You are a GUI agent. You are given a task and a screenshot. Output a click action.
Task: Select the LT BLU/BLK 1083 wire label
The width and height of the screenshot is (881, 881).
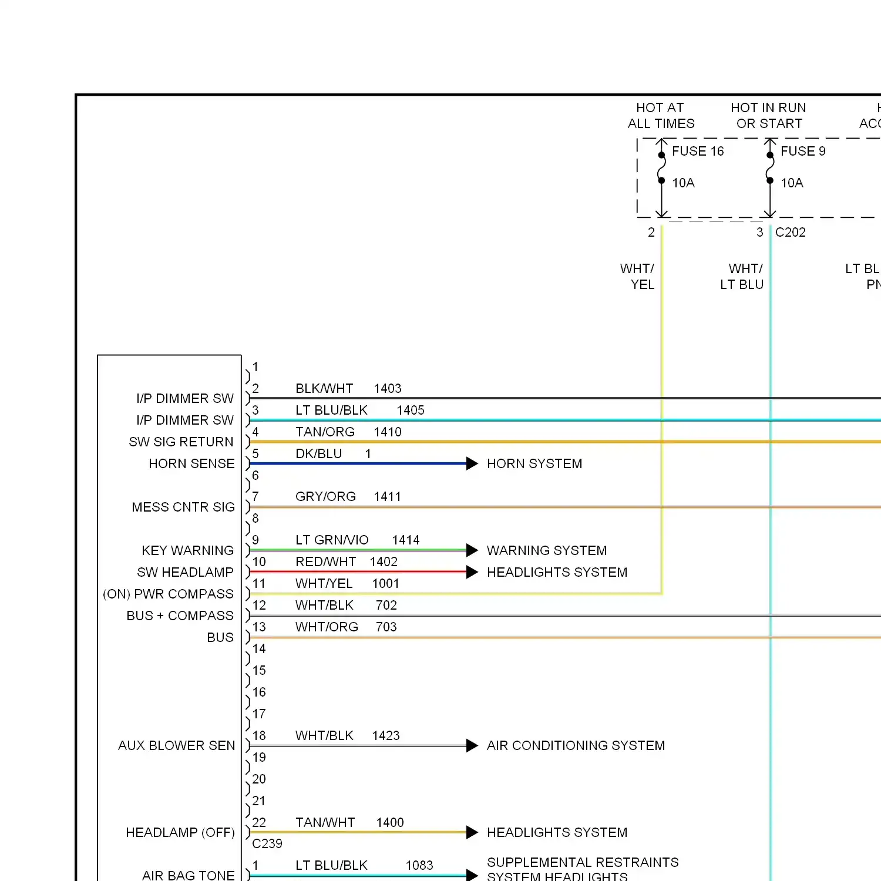coord(364,866)
